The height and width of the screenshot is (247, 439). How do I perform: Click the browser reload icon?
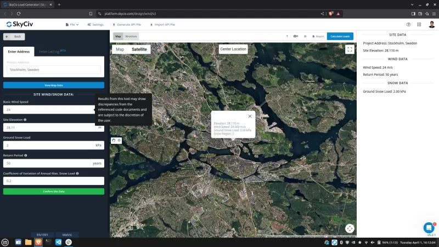pos(19,13)
